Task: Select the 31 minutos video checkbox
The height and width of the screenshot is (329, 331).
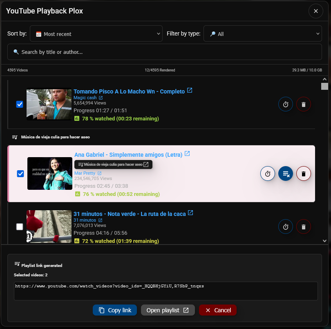Action: 20,227
